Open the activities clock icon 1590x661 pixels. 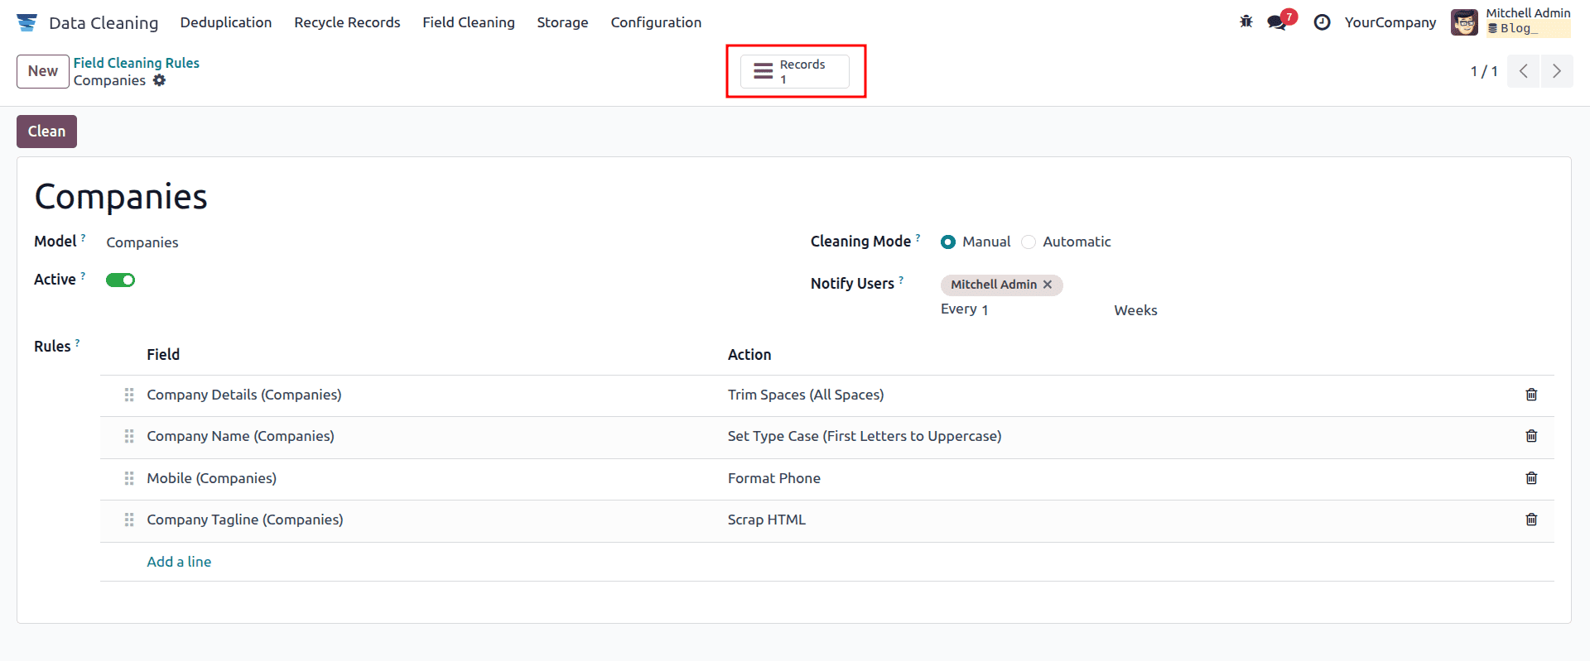tap(1323, 22)
